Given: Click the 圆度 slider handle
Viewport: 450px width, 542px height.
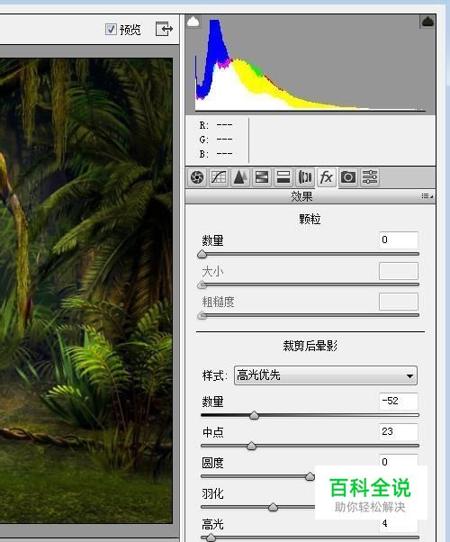Looking at the screenshot, I should (310, 476).
